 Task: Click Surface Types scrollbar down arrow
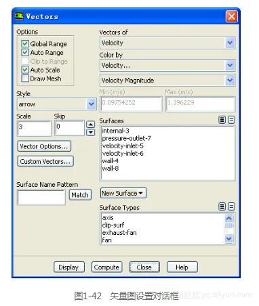(229, 238)
